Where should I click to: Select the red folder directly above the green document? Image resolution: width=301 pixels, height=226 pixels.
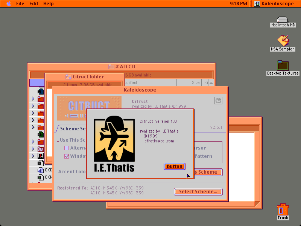[41, 127]
